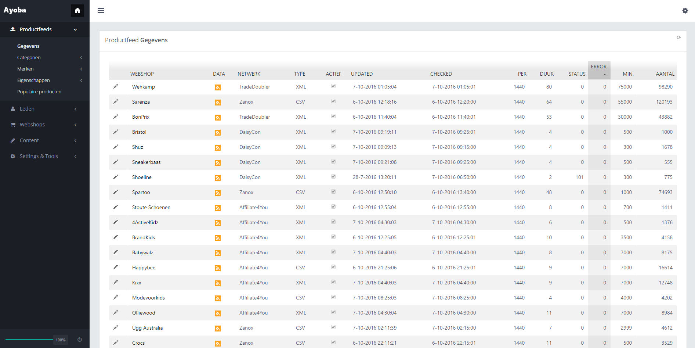Open the Stoute Schoenen RSS feed icon
The height and width of the screenshot is (348, 695).
pyautogui.click(x=218, y=208)
